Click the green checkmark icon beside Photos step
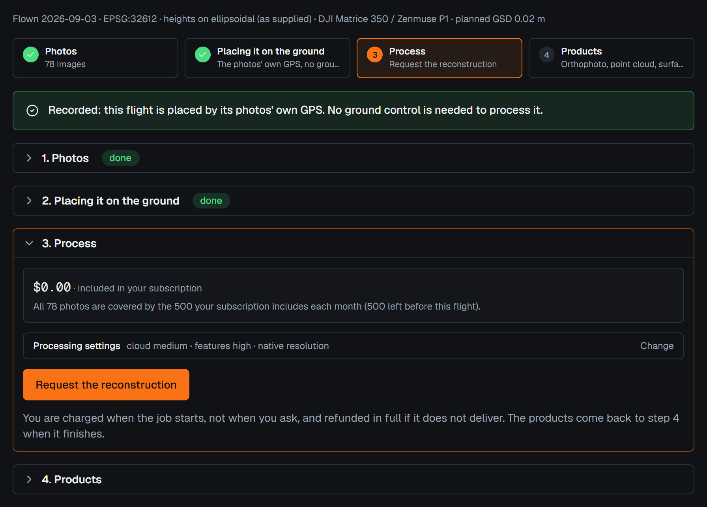The image size is (707, 507). click(31, 54)
